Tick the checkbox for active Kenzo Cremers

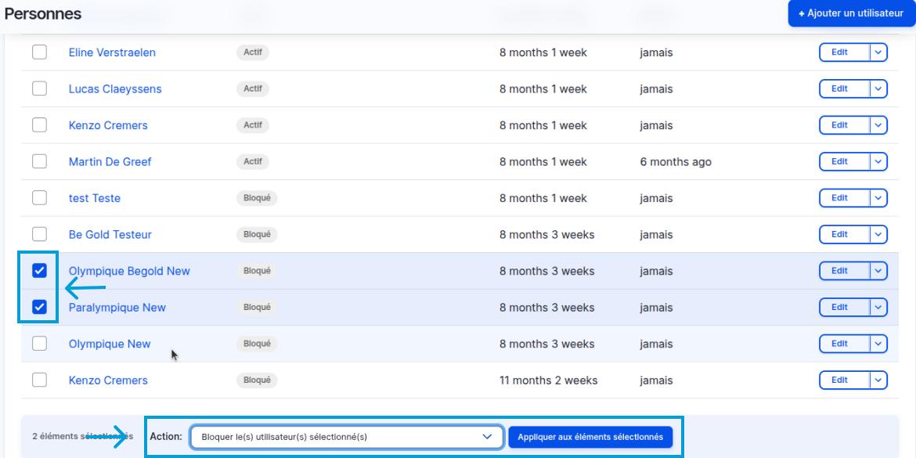click(39, 125)
